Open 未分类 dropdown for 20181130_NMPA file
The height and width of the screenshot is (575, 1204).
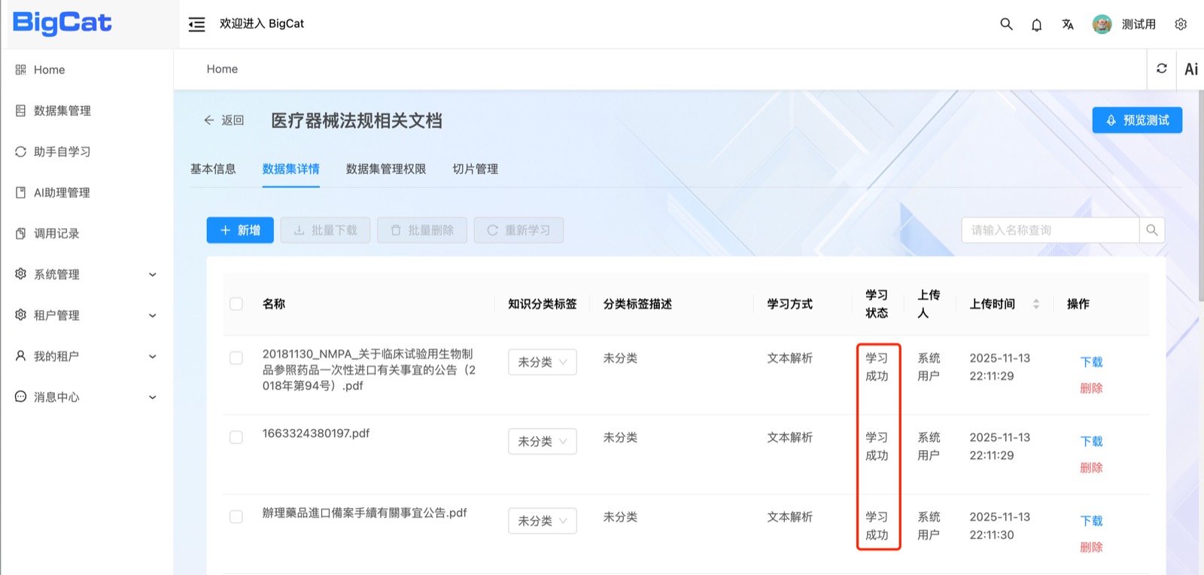click(543, 362)
